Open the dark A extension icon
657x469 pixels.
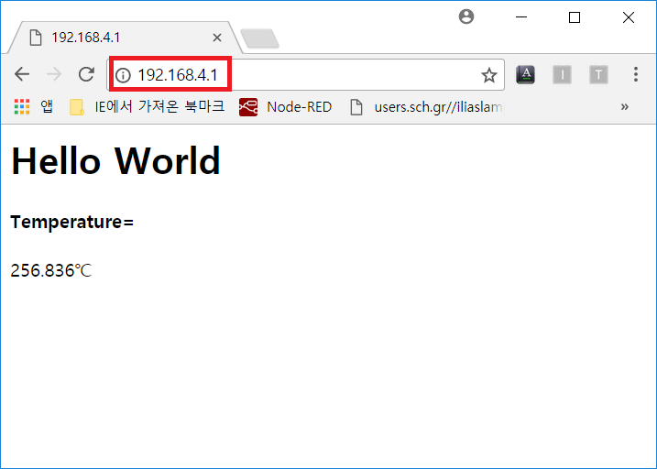pos(525,75)
